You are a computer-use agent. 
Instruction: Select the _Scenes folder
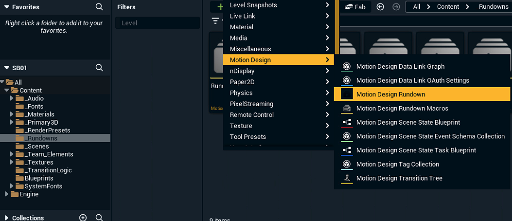click(x=38, y=146)
